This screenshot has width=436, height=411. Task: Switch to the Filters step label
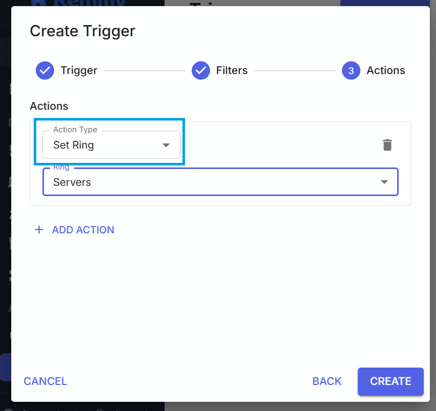click(232, 71)
